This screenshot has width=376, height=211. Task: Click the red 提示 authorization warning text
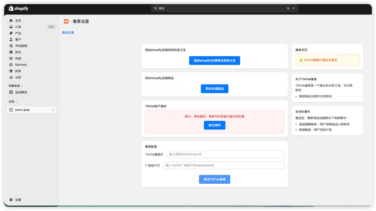click(215, 116)
